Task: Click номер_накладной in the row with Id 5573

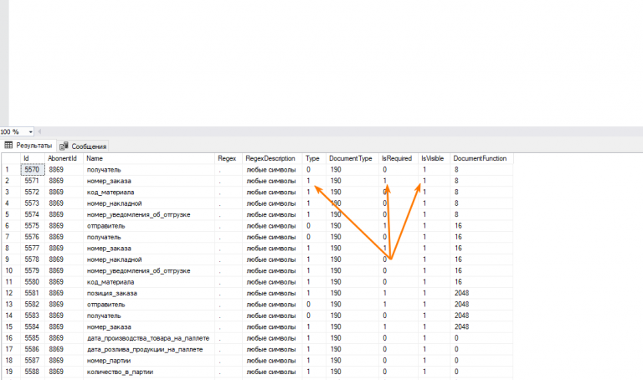Action: [x=149, y=203]
